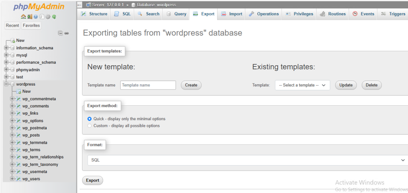Click the Delete template button
Screen dimensions: 408x193
coord(372,85)
